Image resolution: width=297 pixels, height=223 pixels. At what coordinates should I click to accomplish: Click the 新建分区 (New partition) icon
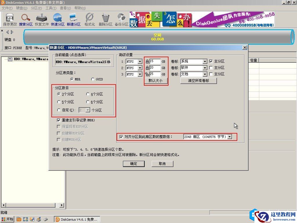[x=74, y=20]
